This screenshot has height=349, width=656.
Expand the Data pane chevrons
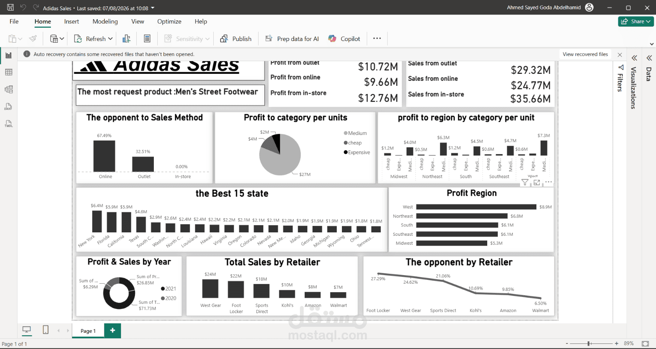[649, 58]
